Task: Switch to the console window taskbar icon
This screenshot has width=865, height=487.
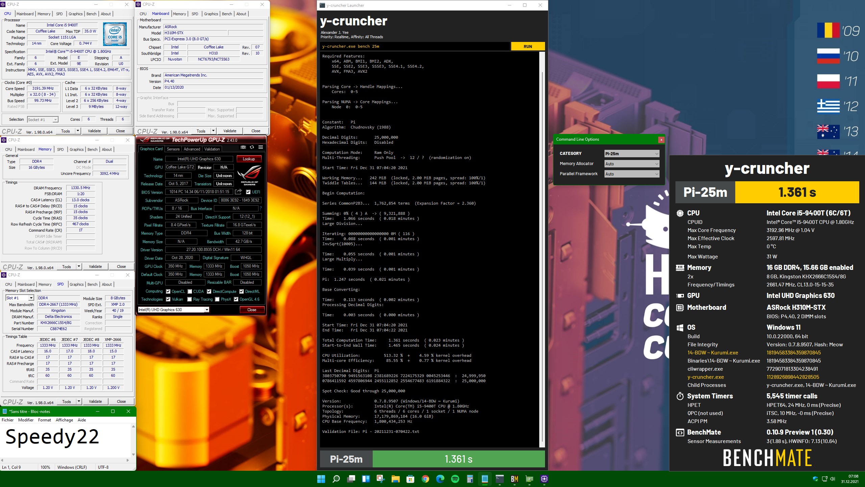Action: (500, 479)
